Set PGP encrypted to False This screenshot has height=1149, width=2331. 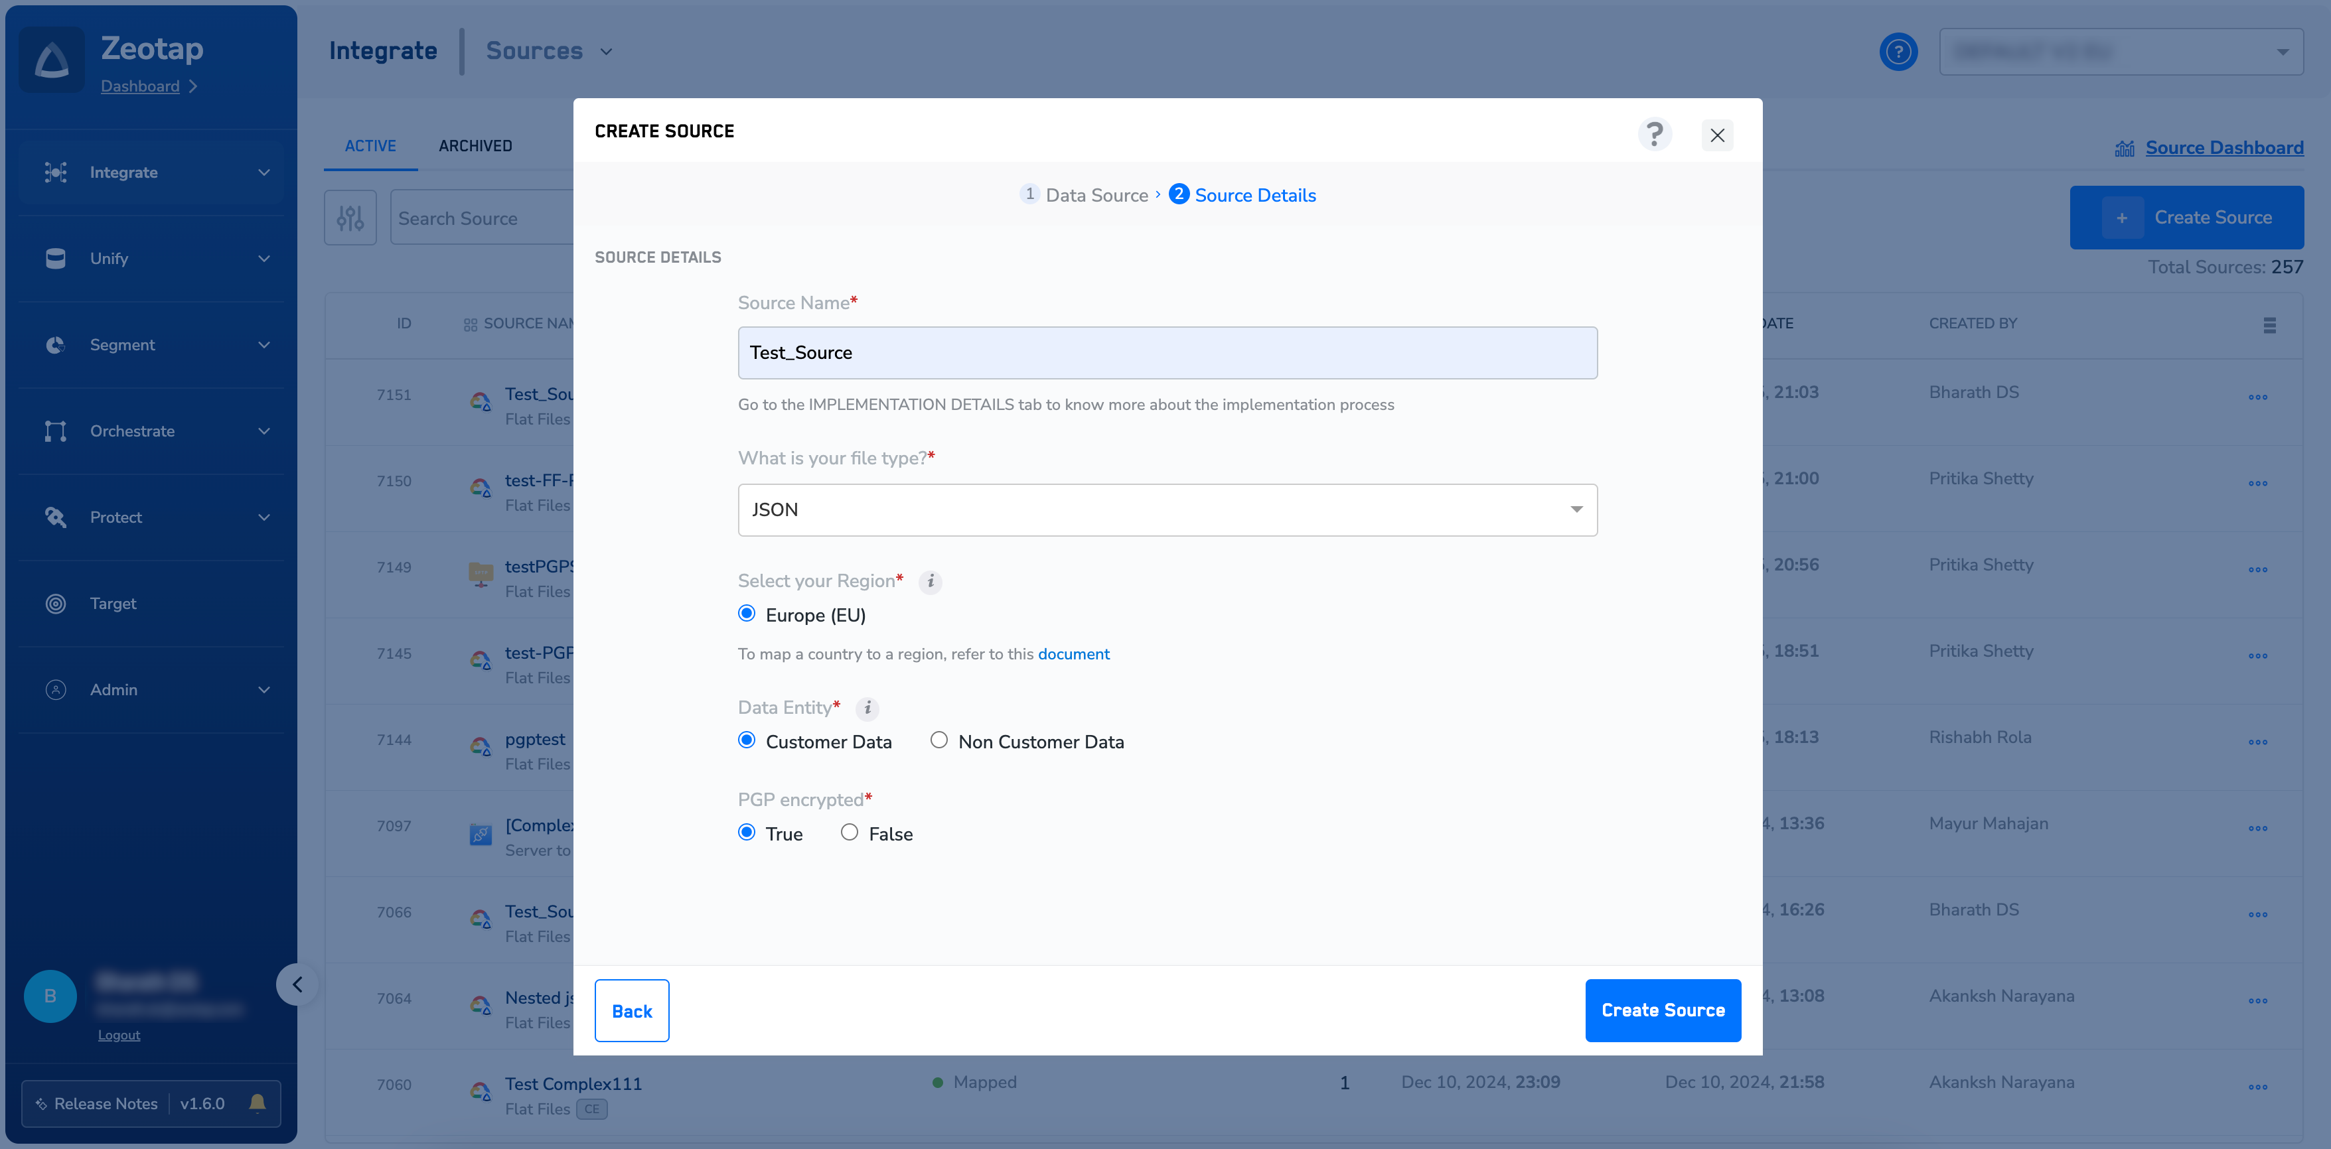849,833
